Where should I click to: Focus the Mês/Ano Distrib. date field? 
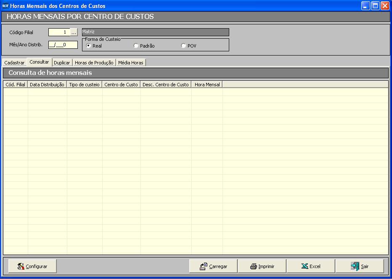(x=63, y=45)
